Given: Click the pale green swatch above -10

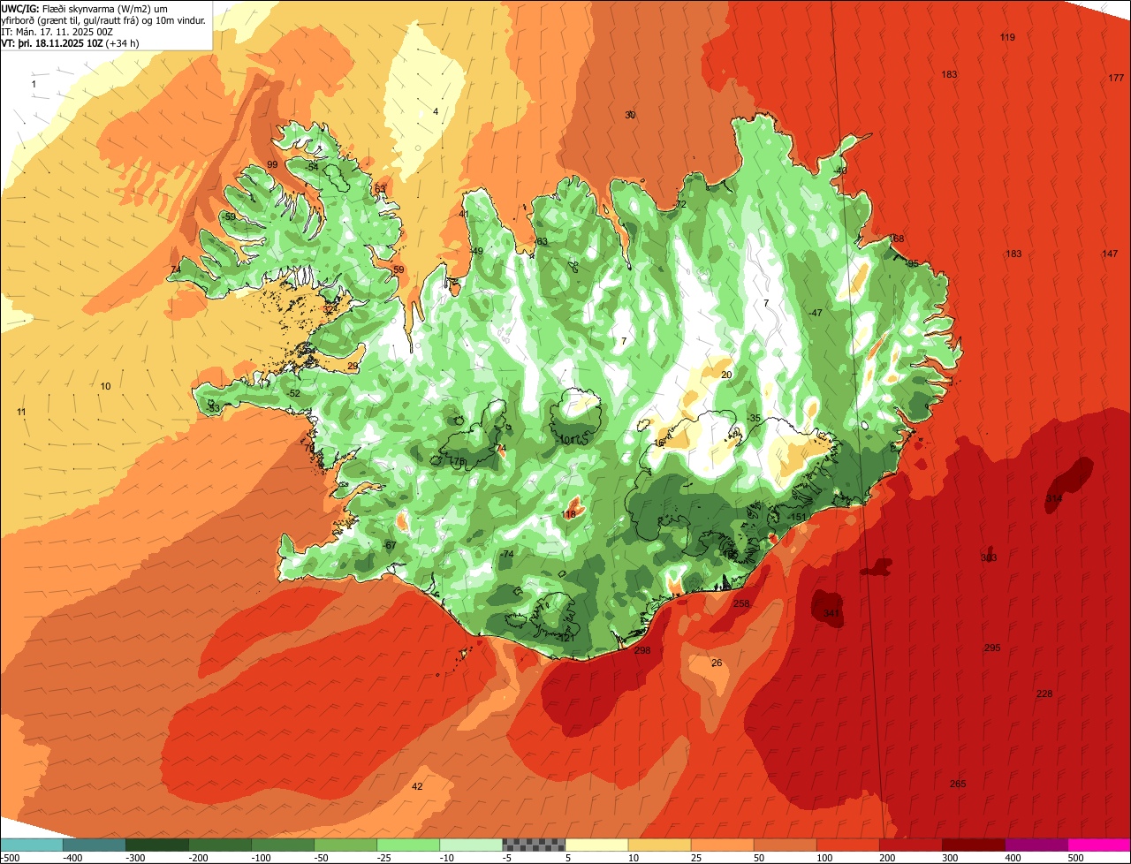Looking at the screenshot, I should pyautogui.click(x=471, y=845).
